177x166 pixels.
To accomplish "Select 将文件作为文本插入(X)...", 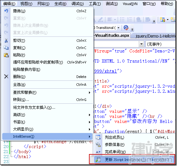I will click(47, 108).
